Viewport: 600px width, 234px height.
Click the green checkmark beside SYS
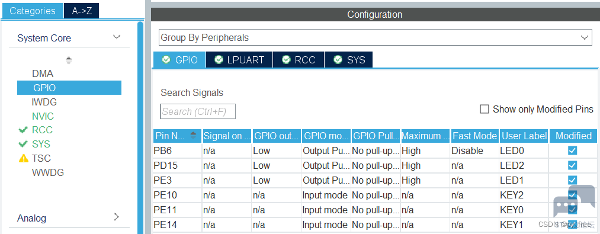(x=23, y=144)
